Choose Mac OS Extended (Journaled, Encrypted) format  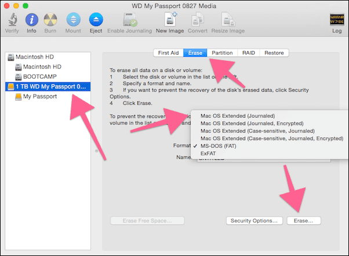click(270, 123)
